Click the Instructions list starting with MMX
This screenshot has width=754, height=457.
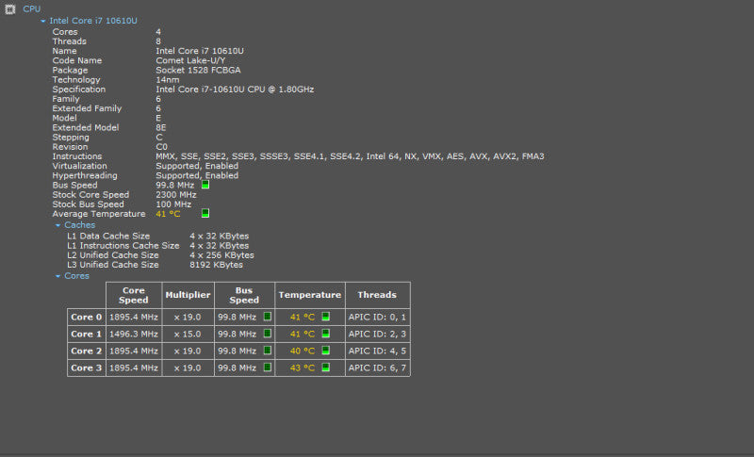click(350, 156)
